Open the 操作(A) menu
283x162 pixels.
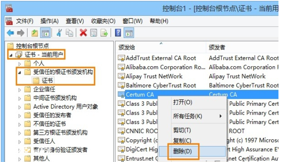(x=49, y=21)
